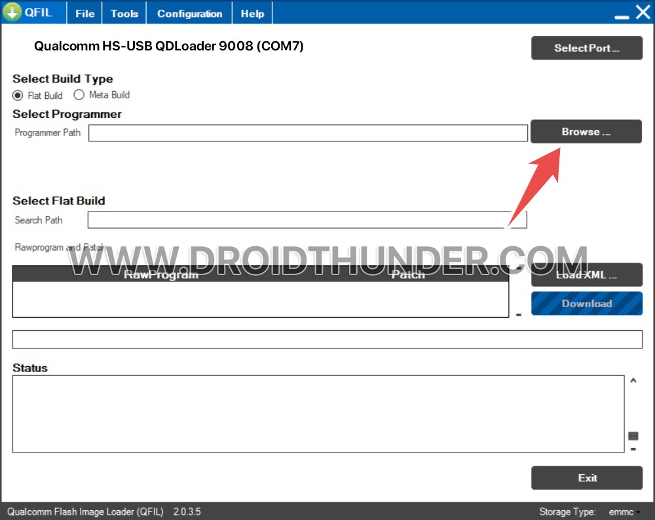
Task: Select the Flat Build radio button
Action: [18, 95]
